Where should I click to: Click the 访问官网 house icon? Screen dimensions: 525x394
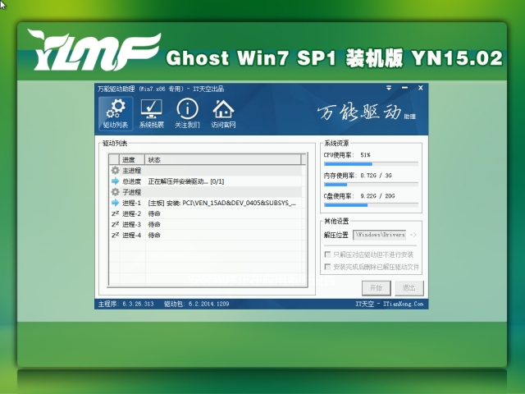222,113
